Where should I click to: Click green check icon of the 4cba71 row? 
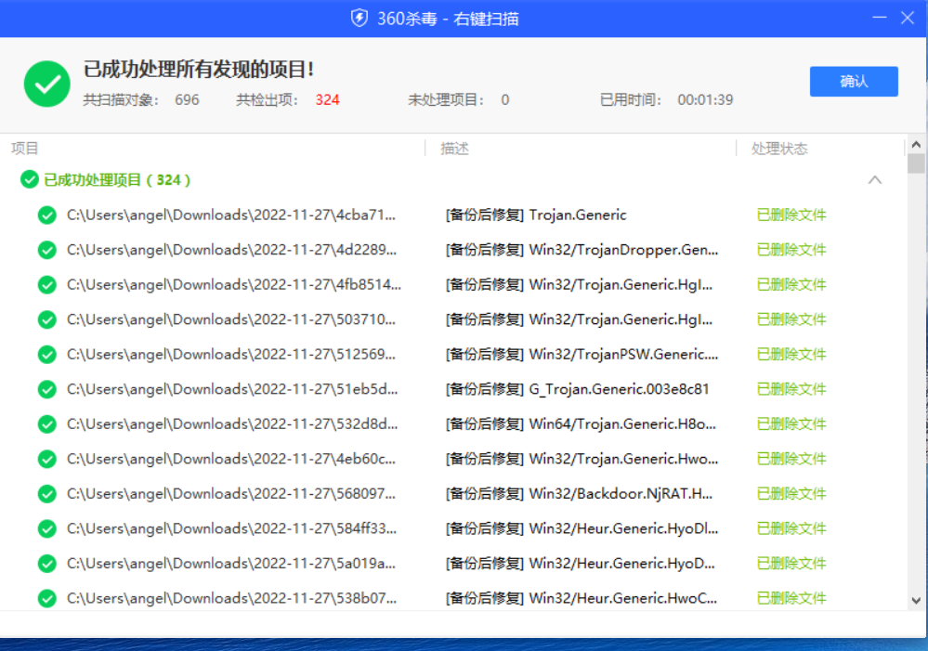46,215
